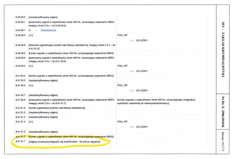
Task: Click the blue 'Dwadzieścia.' text
Action: 49,30
